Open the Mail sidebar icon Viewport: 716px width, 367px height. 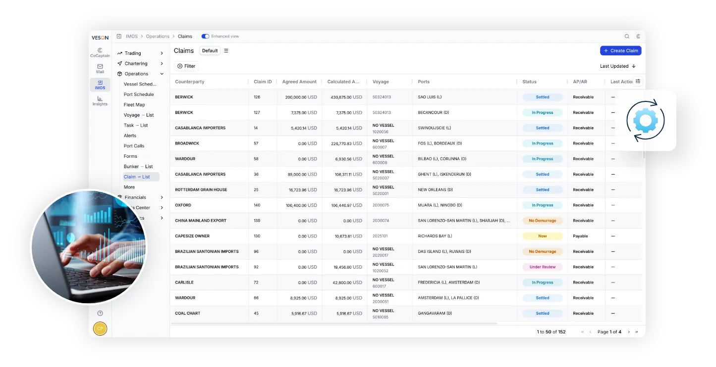click(x=100, y=69)
